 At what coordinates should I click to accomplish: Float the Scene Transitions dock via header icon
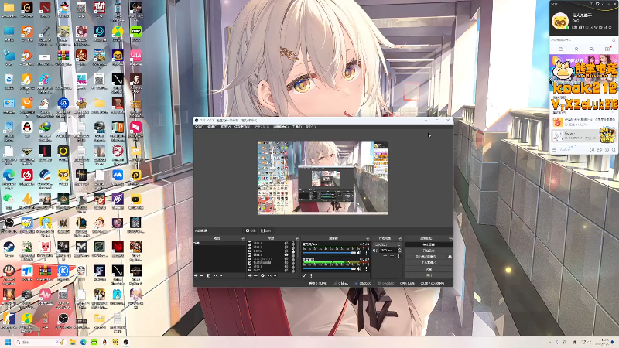coord(399,238)
